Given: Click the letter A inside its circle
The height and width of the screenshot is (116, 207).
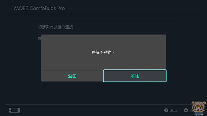Looking at the screenshot, I should (186, 110).
